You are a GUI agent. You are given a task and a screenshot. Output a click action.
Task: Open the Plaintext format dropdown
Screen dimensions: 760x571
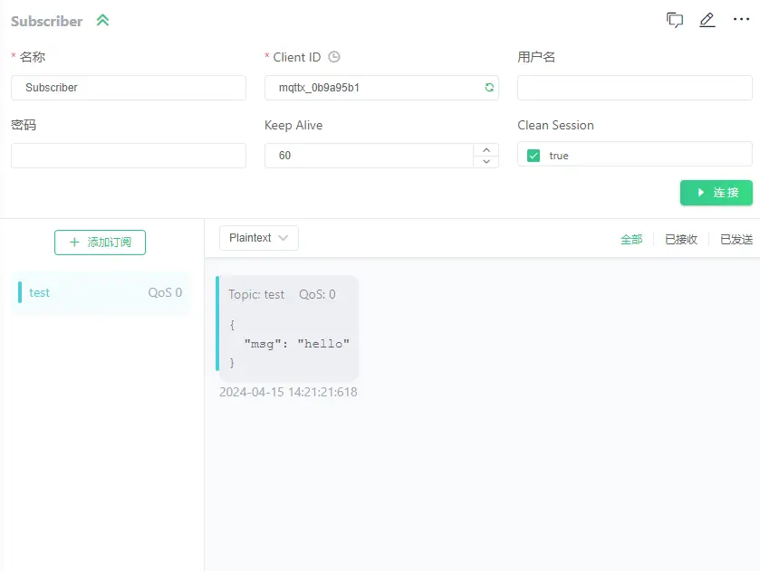coord(258,238)
